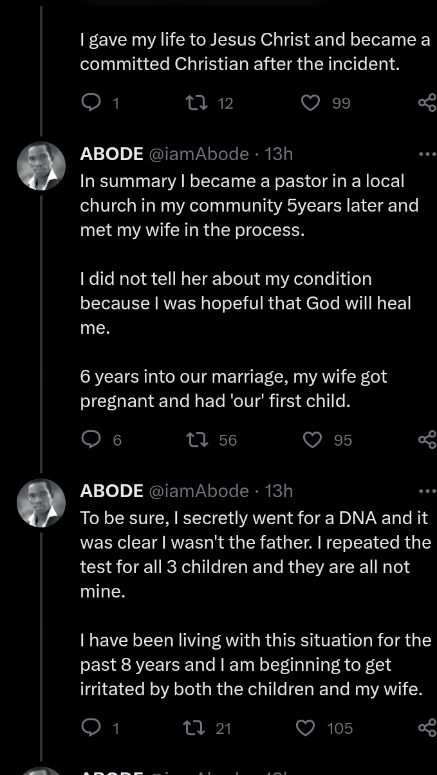Reply to the 'became a pastor' tweet

click(91, 439)
